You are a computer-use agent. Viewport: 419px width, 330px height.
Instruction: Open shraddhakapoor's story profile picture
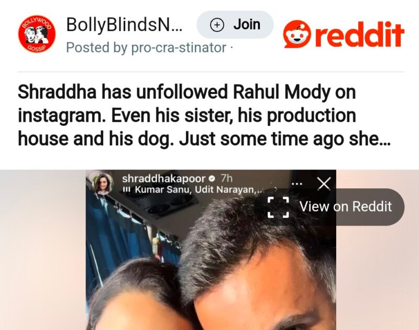pos(103,183)
